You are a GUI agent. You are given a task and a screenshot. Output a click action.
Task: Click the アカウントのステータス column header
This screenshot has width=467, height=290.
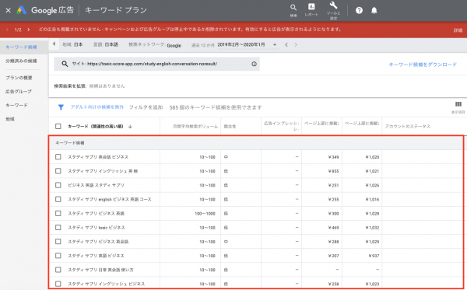tap(407, 127)
